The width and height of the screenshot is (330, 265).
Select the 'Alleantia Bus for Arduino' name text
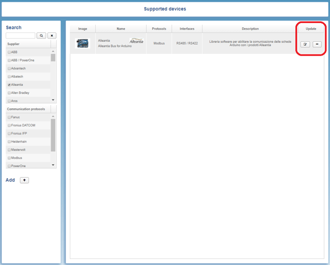[x=115, y=46]
